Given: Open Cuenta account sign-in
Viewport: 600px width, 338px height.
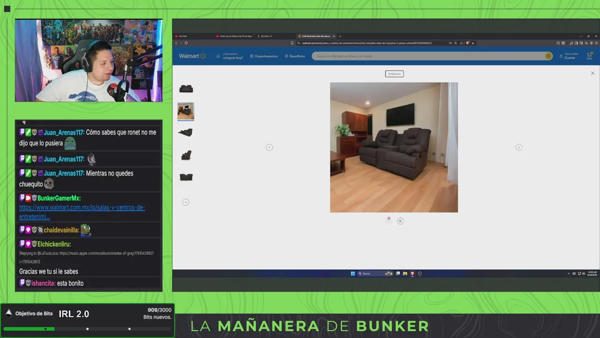Looking at the screenshot, I should click(x=569, y=56).
